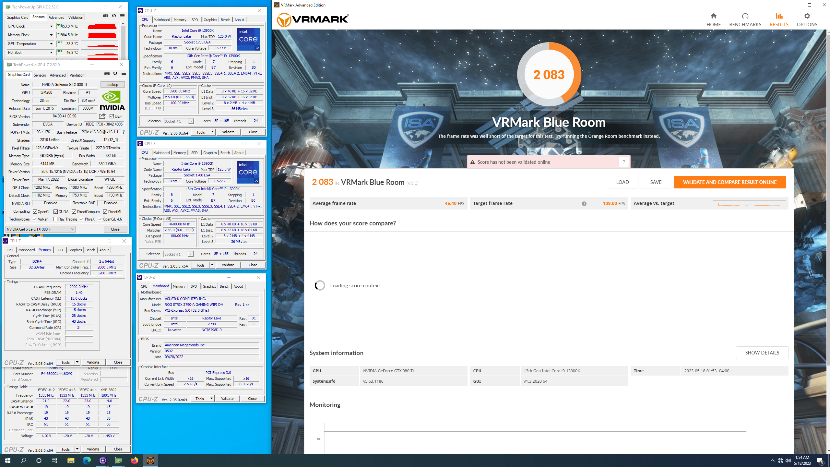Image resolution: width=830 pixels, height=467 pixels.
Task: Open NVIDIA GeForce GTX 980 Ti GPU selector
Action: [41, 229]
